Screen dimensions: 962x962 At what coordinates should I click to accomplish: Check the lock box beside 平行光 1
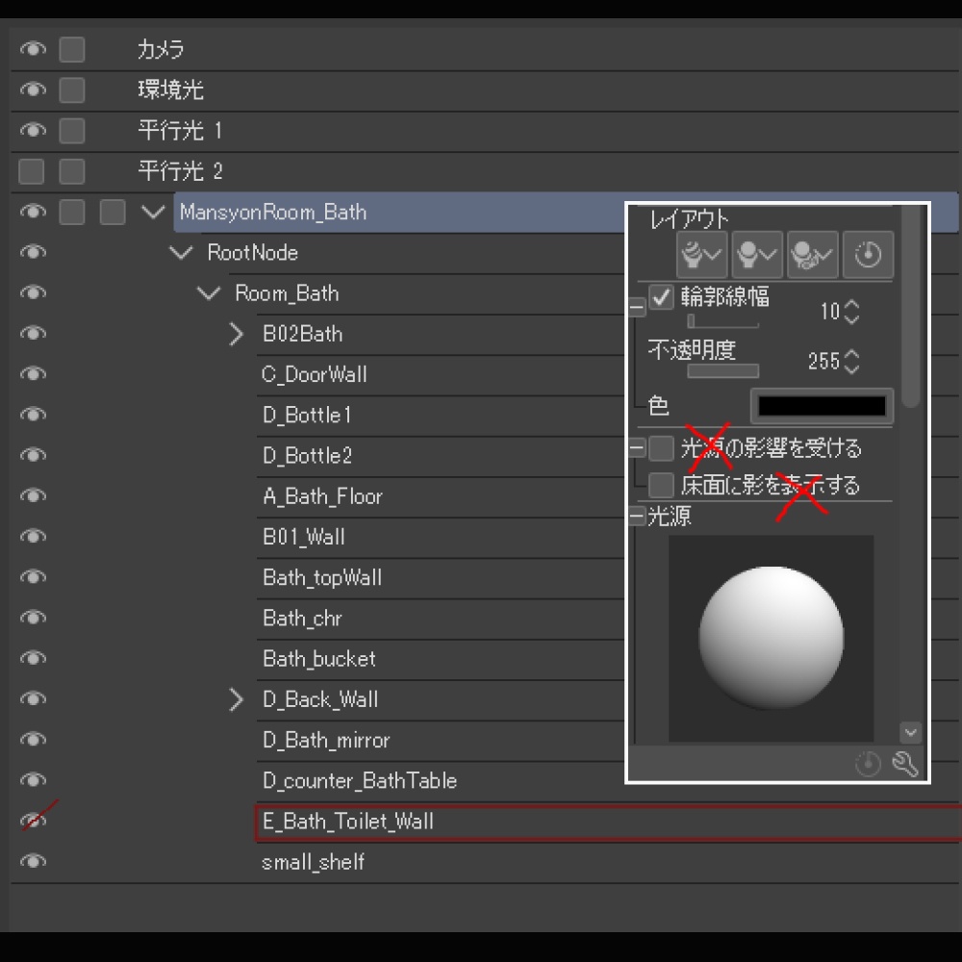(x=72, y=130)
